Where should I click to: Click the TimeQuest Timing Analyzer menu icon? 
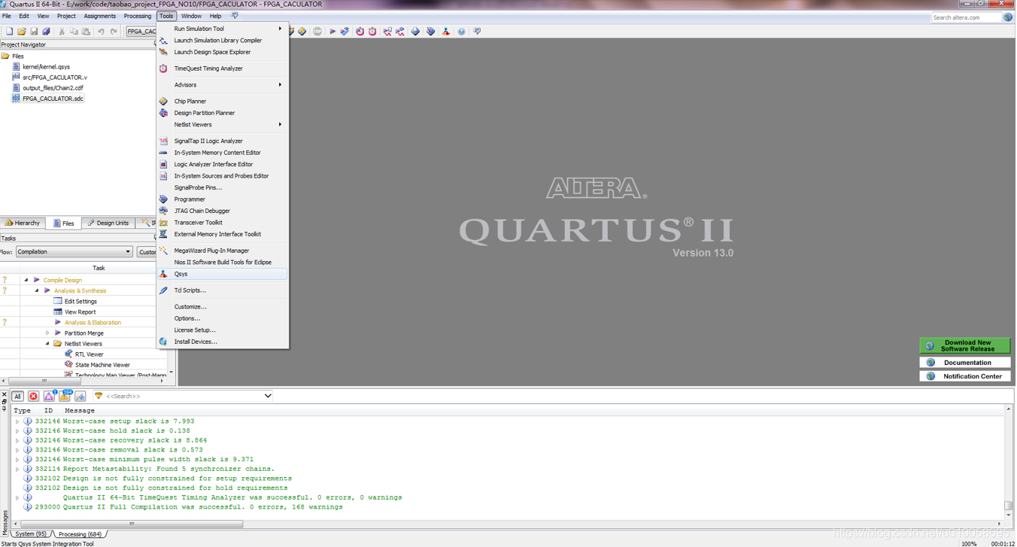point(163,68)
